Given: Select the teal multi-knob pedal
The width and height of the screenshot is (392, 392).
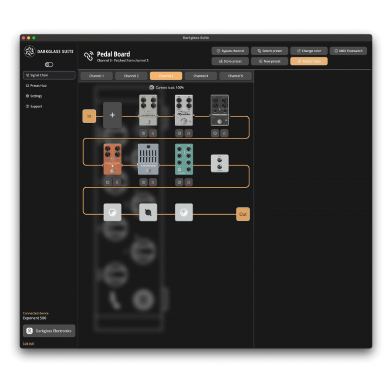Looking at the screenshot, I should (x=184, y=159).
